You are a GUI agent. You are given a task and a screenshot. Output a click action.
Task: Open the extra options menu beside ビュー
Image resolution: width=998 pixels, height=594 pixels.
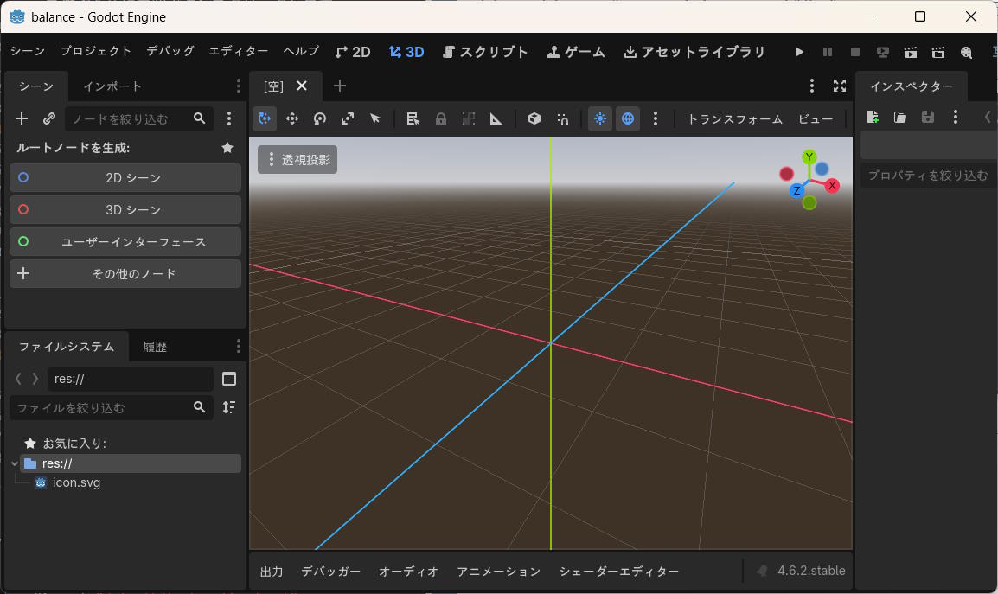[x=656, y=118]
